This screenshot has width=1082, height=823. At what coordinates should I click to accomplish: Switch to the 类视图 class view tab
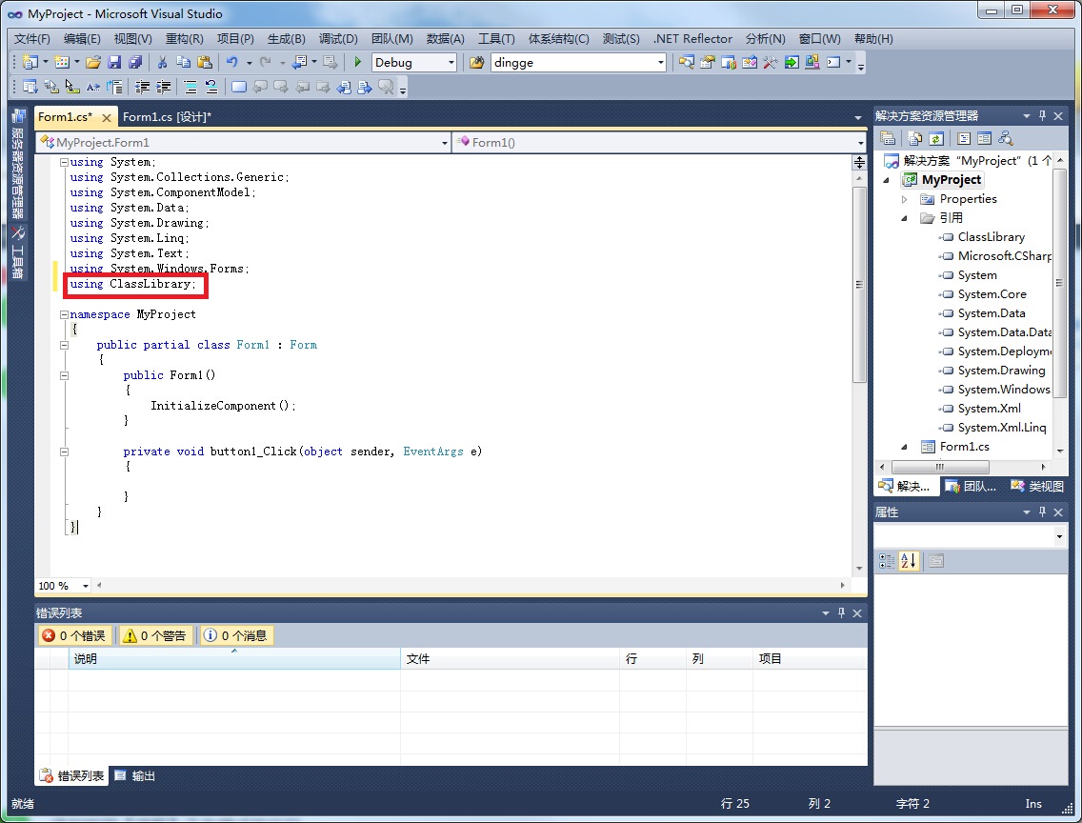1038,487
